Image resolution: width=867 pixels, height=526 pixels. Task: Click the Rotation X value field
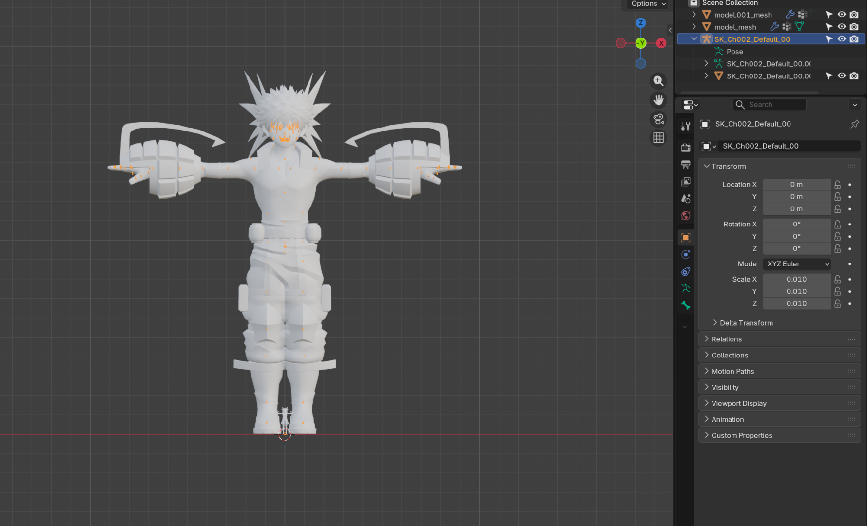[x=797, y=224]
